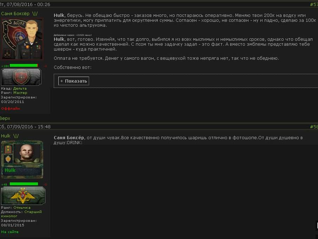Click the Долг faction badge under Саня Боксёр
The height and width of the screenshot is (239, 318).
click(21, 77)
